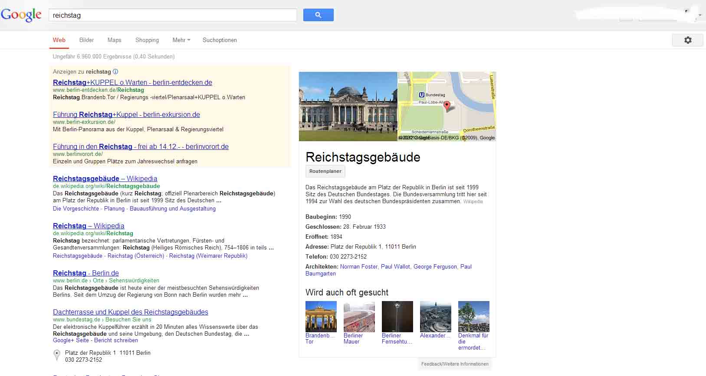
Task: Open the Google+ Seite link
Action: tap(71, 340)
